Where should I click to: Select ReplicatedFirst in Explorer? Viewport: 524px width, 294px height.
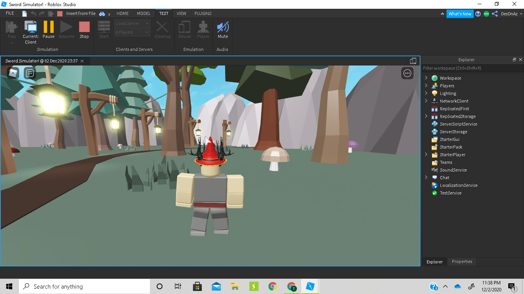(455, 109)
